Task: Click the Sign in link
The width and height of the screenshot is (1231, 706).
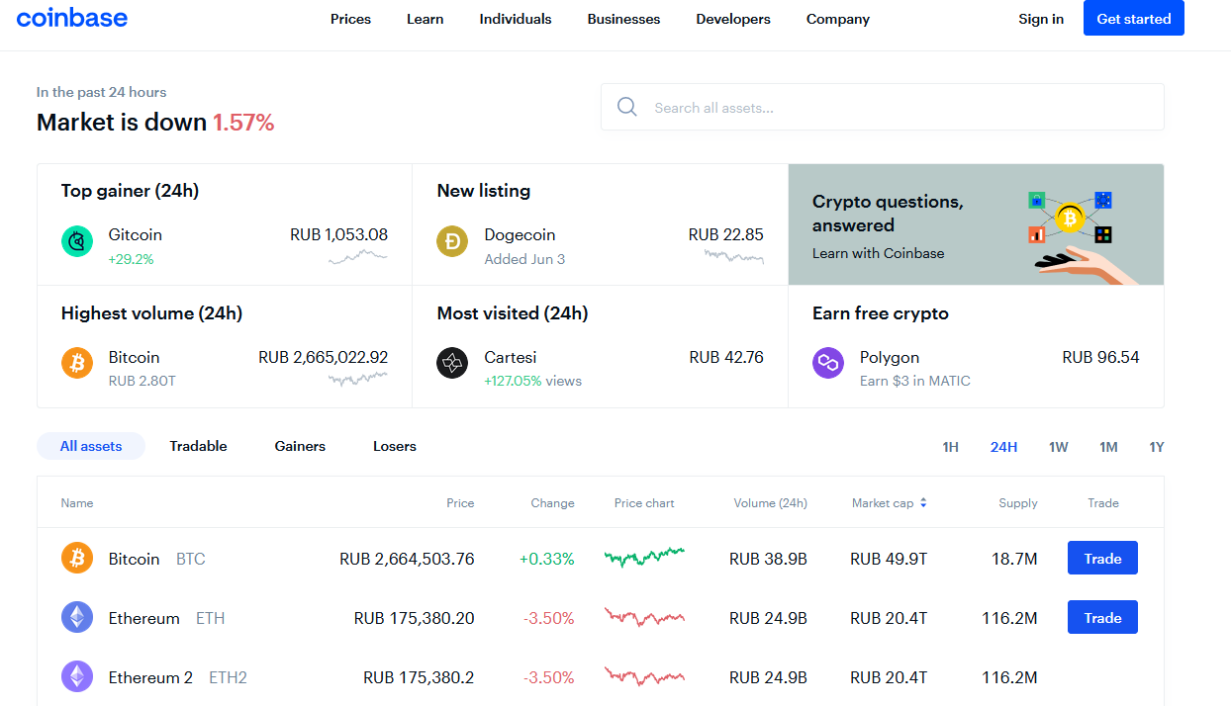Action: (1041, 19)
